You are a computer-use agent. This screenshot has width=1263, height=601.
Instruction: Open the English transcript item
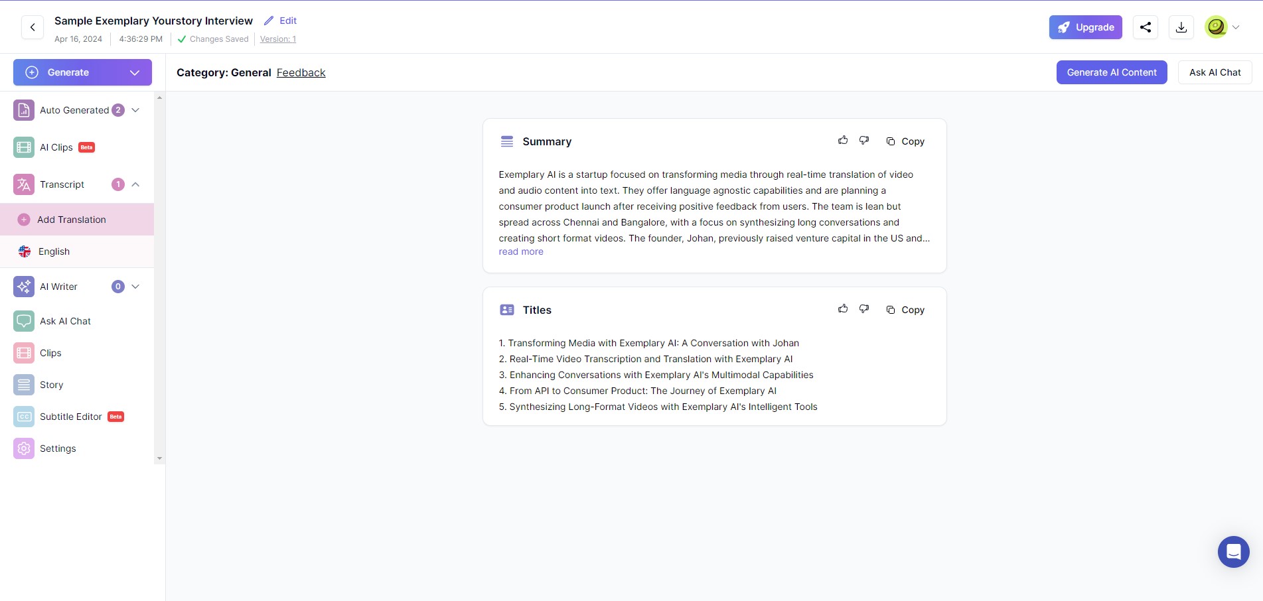(x=77, y=251)
